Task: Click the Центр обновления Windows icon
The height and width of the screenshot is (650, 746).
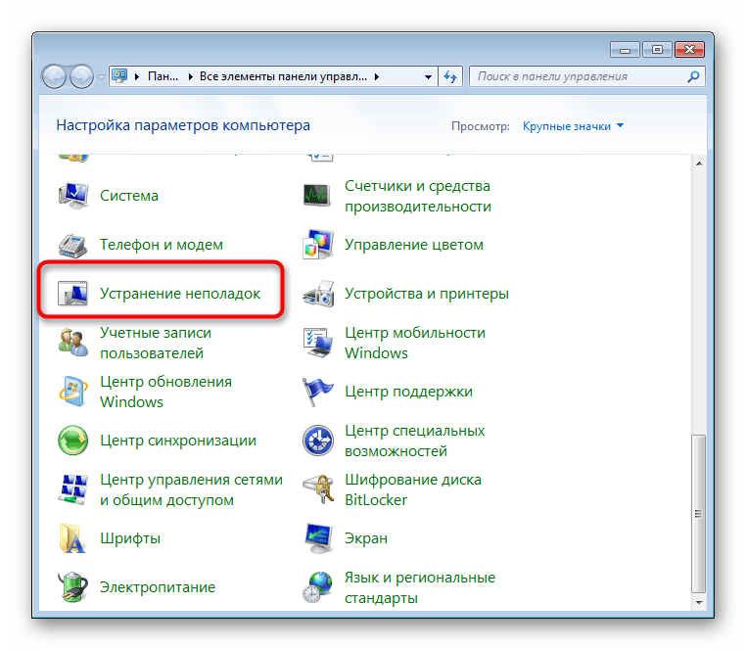Action: point(72,392)
